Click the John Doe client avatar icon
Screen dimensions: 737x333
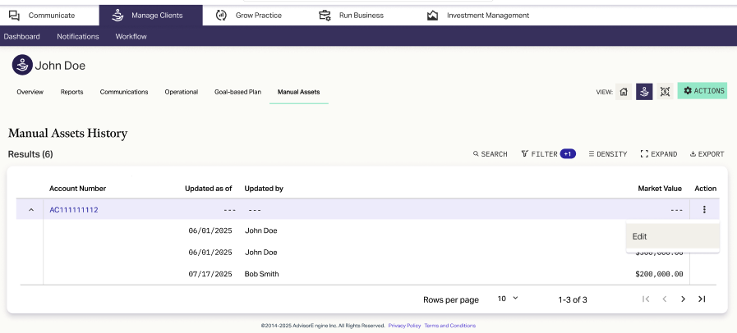point(22,65)
